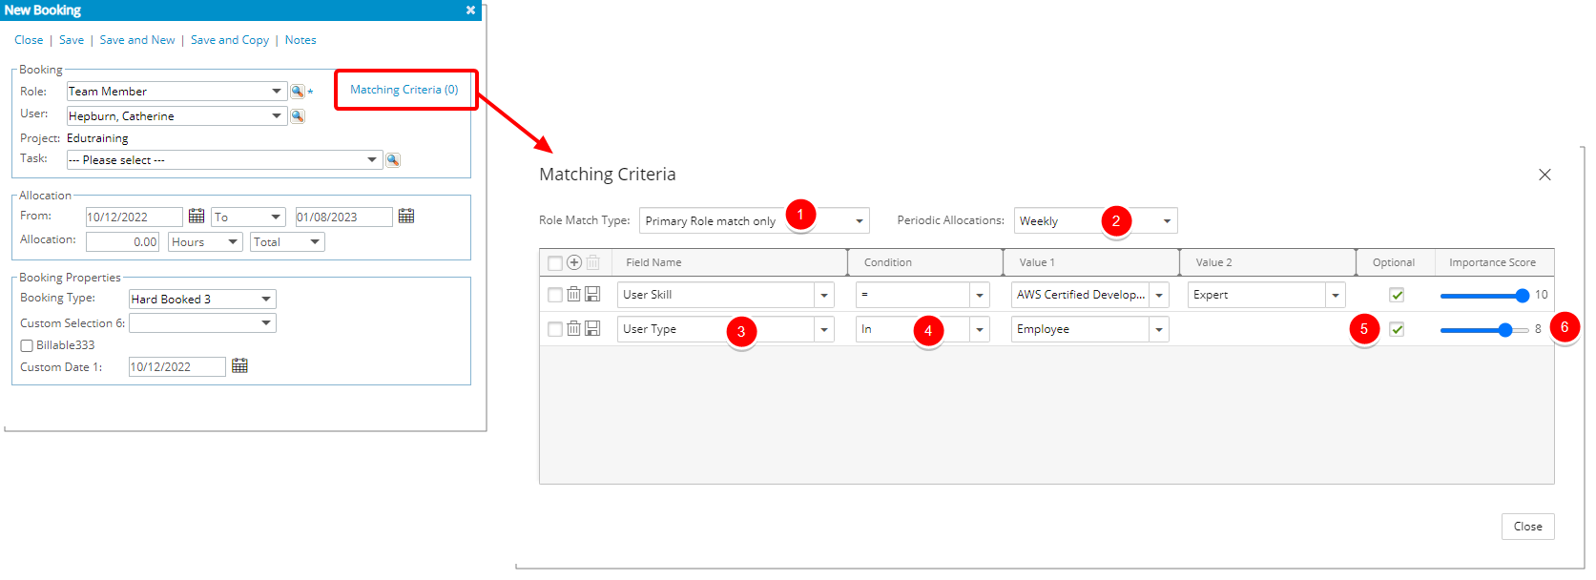The width and height of the screenshot is (1596, 580).
Task: Open the end date calendar picker
Action: click(x=406, y=217)
